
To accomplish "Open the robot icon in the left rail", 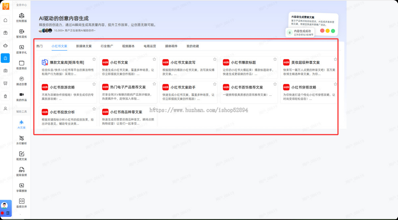I will (x=5, y=45).
